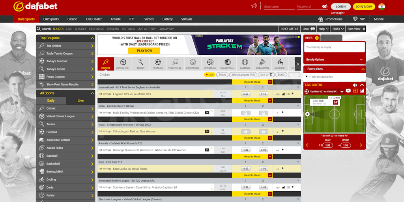Image resolution: width=404 pixels, height=202 pixels.
Task: Open the OW Sports menu
Action: [x=51, y=19]
